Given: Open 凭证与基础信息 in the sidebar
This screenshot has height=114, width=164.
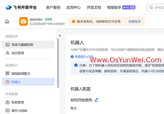Looking at the screenshot, I should point(22,45).
